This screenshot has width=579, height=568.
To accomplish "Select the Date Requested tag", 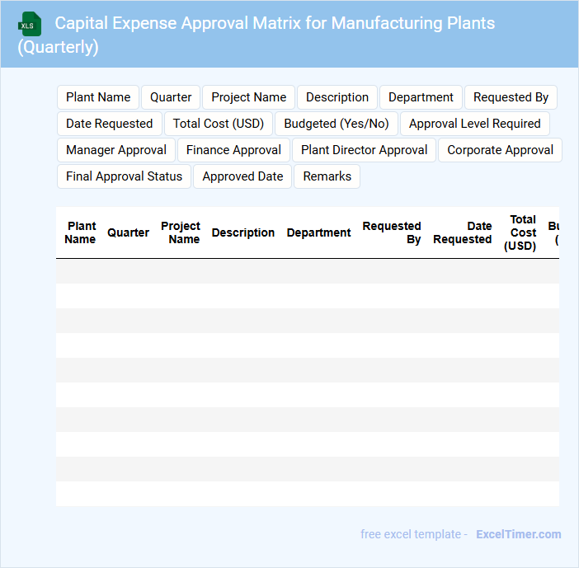I will coord(109,124).
